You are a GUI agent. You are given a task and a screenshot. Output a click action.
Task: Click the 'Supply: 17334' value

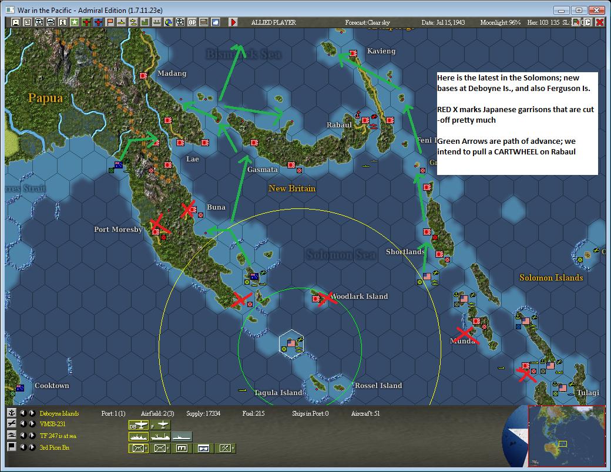203,413
